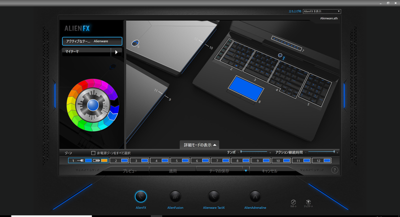Image resolution: width=400 pixels, height=217 pixels.
Task: Enable 非電源ゾーンをすべて選択 checkbox
Action: pyautogui.click(x=93, y=153)
